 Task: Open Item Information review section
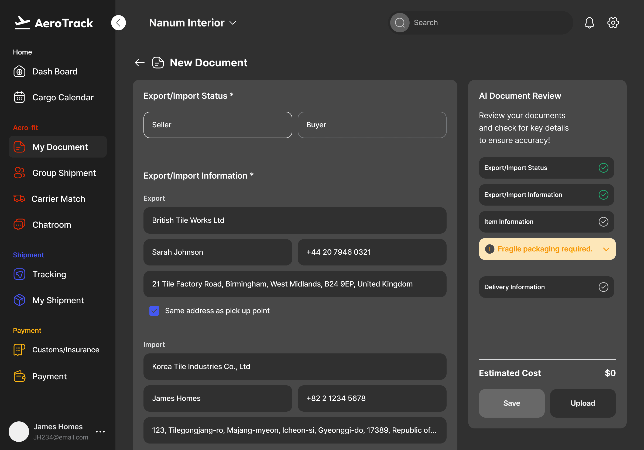point(546,222)
